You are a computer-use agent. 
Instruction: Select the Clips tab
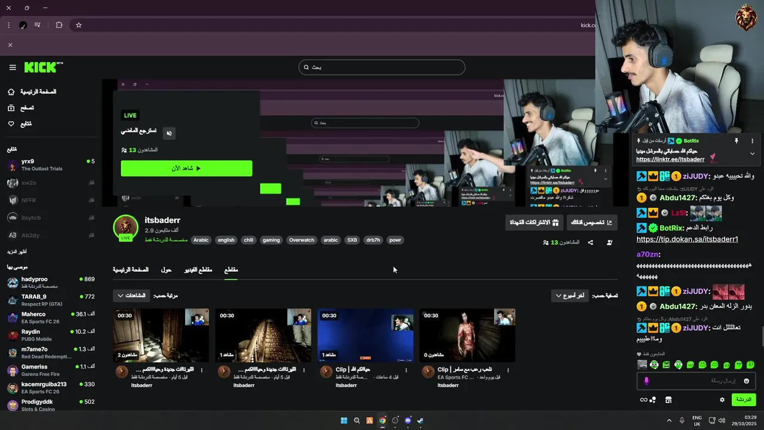click(x=231, y=270)
